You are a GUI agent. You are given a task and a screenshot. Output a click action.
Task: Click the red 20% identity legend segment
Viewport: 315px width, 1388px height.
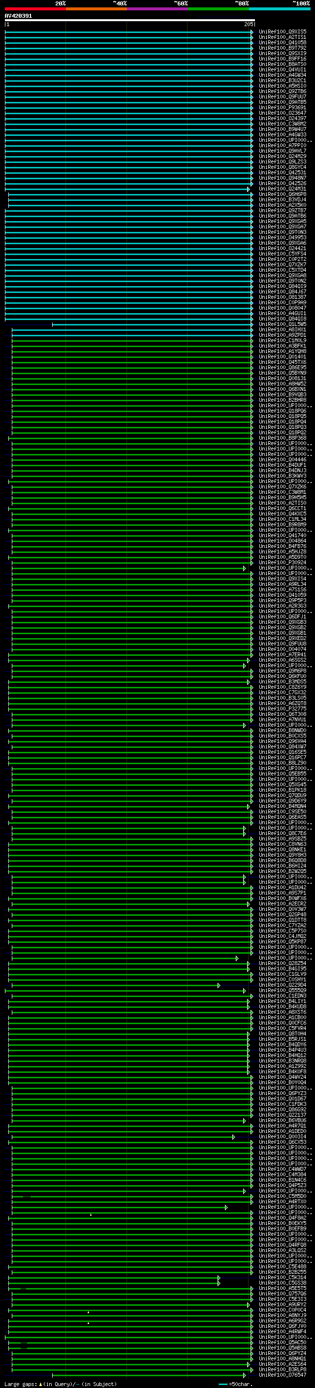click(x=35, y=9)
